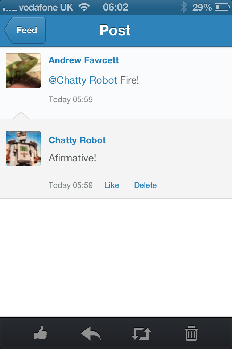Viewport: 232px width, 349px height.
Task: Go back to Feed
Action: [25, 30]
